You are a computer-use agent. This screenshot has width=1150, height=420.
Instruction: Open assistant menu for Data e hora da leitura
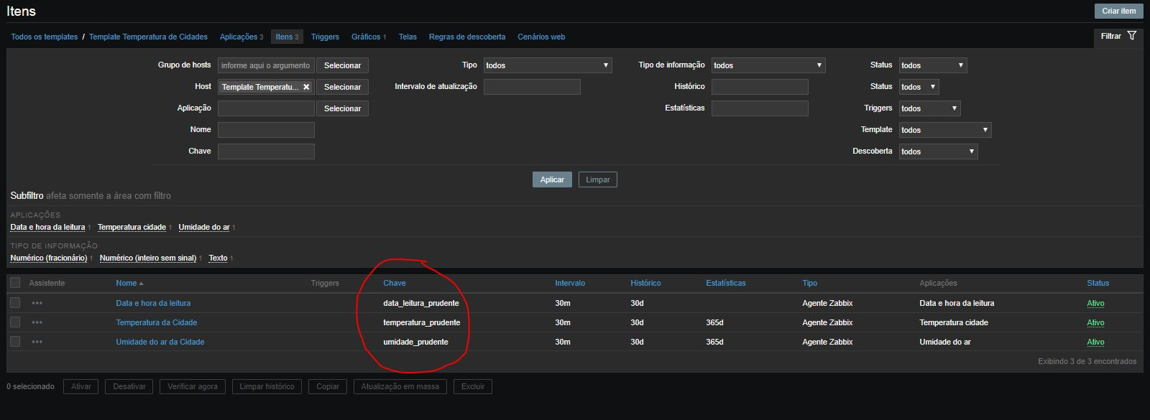pyautogui.click(x=37, y=303)
